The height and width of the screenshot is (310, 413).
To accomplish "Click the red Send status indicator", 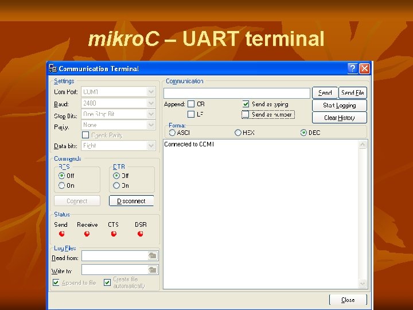I will click(x=61, y=234).
